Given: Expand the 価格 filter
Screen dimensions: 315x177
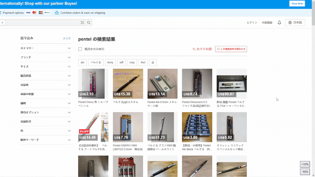Looking at the screenshot, I should point(46,103).
